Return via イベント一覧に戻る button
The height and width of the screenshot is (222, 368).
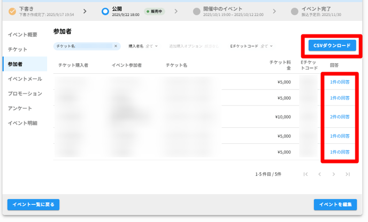33,204
